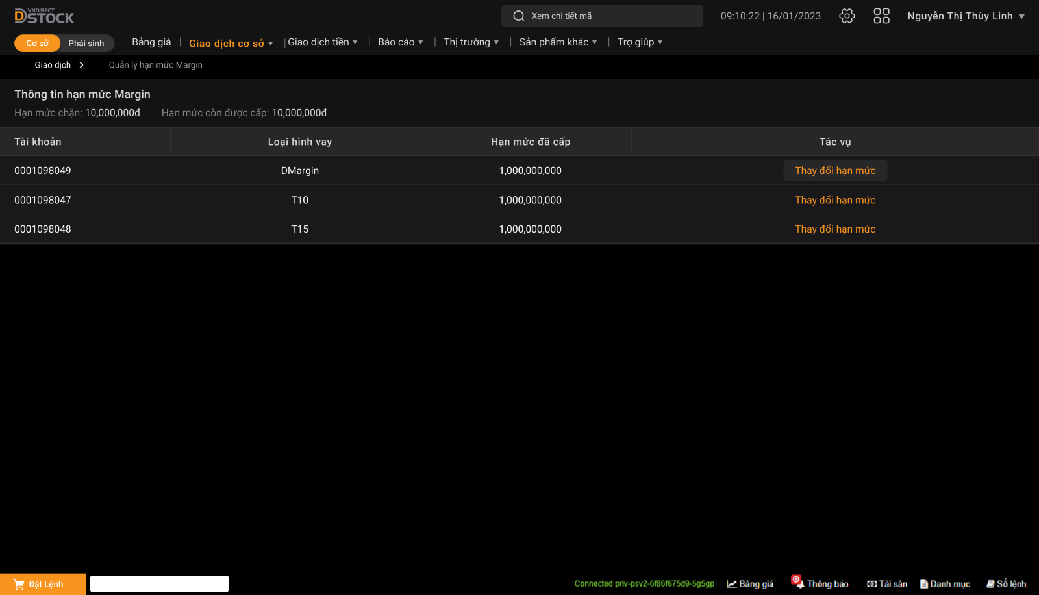The image size is (1039, 595).
Task: Click the Đặt Lệnh button
Action: pos(43,584)
